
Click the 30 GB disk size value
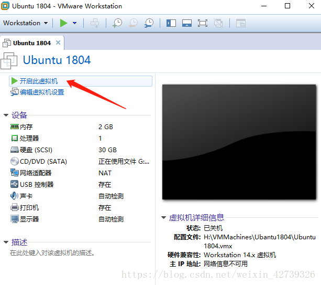click(x=107, y=150)
